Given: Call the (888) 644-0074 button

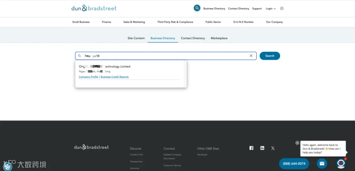Looking at the screenshot, I should pyautogui.click(x=294, y=163).
